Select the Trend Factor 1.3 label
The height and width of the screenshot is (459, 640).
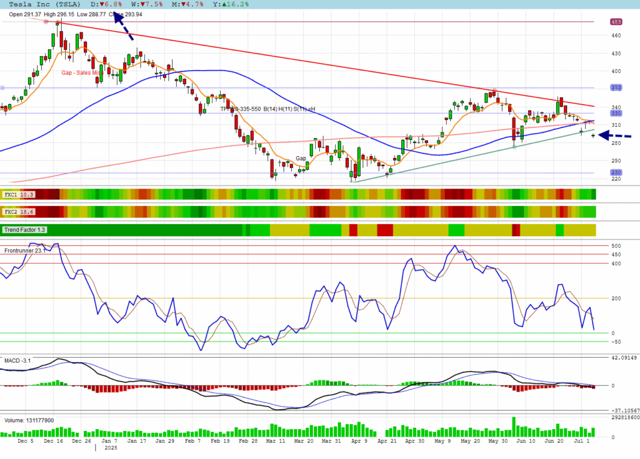point(24,230)
